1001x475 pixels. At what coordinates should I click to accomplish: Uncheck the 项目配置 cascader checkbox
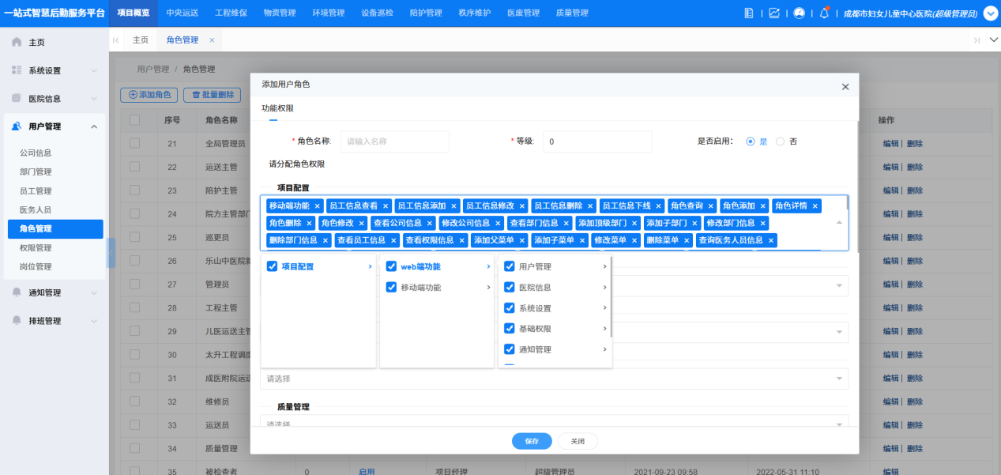pyautogui.click(x=273, y=267)
